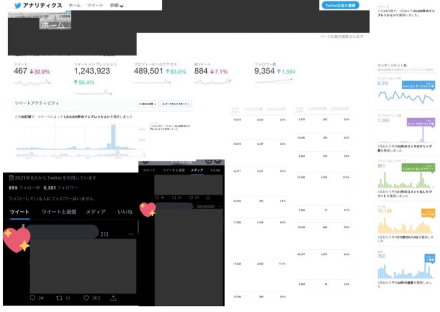Image resolution: width=440 pixels, height=312 pixels.
Task: Click share icon on tweet with 303 likes
Action: point(113,298)
